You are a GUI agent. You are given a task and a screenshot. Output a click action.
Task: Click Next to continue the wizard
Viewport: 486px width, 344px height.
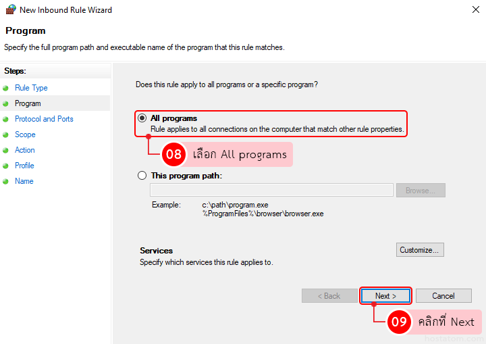click(x=385, y=296)
